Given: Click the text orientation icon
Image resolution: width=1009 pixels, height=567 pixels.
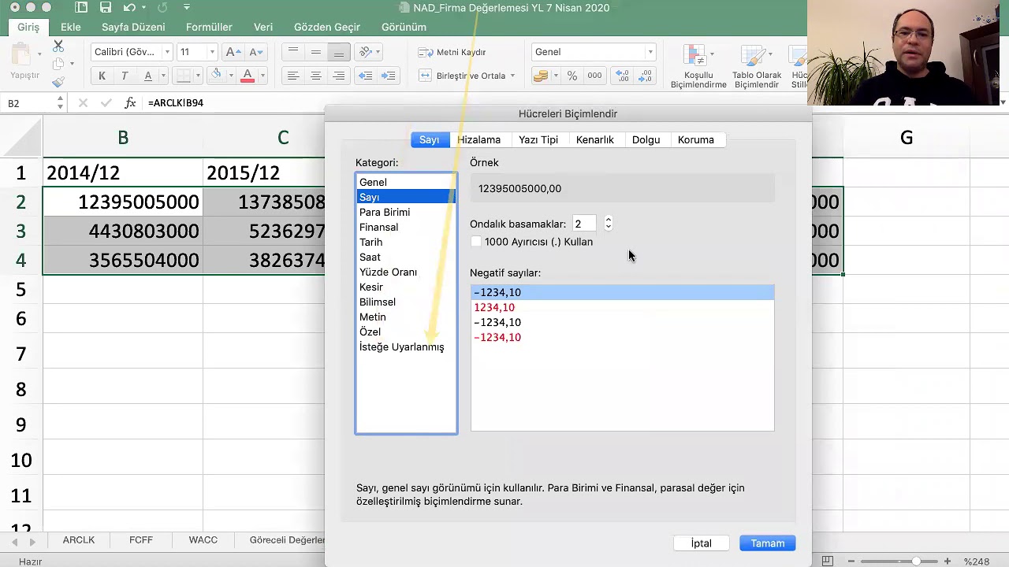Looking at the screenshot, I should coord(365,52).
